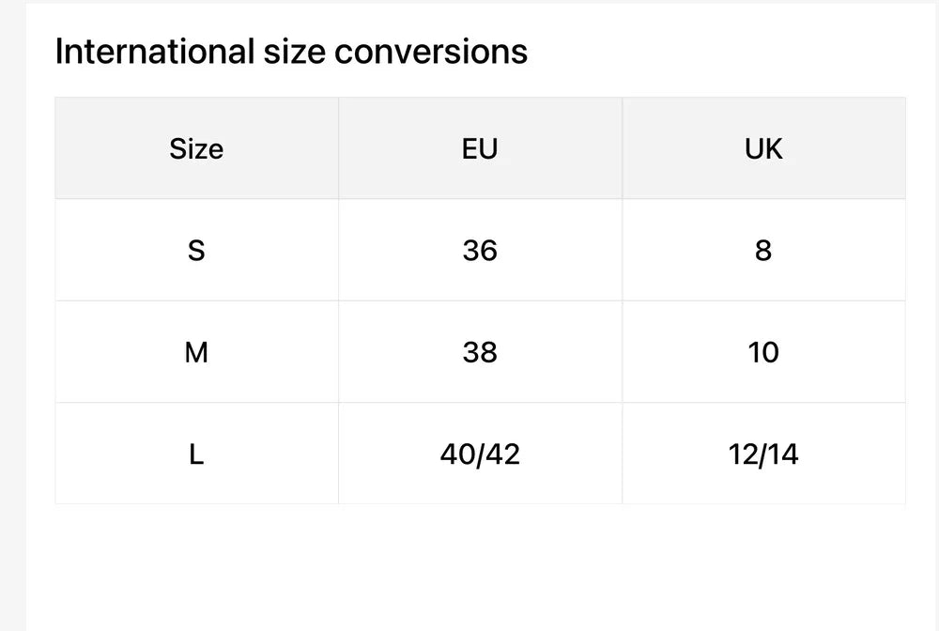Screen dimensions: 939x631
Task: Select EU value 36
Action: [x=480, y=251]
